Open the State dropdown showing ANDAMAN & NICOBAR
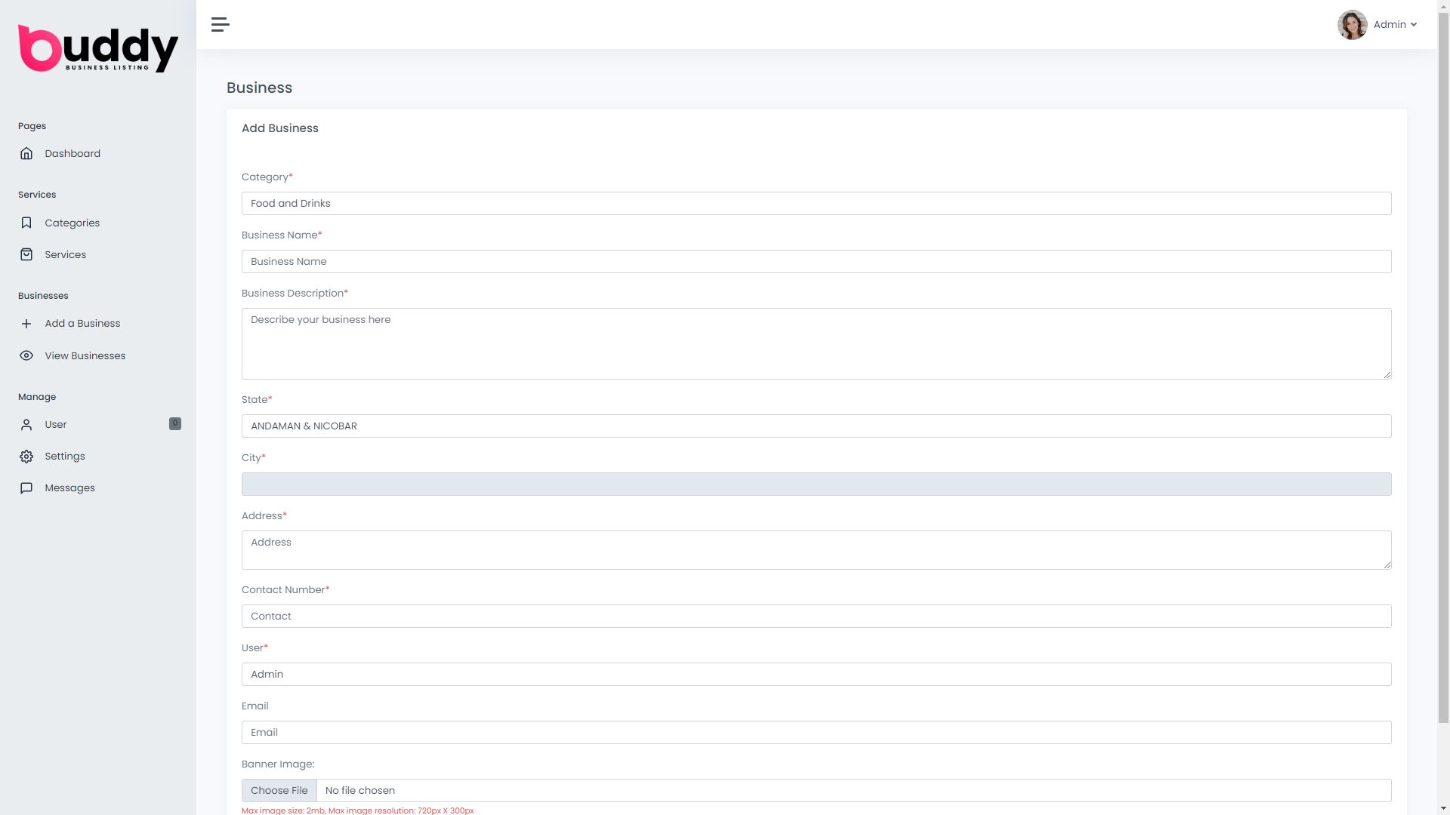Image resolution: width=1450 pixels, height=815 pixels. click(x=816, y=426)
